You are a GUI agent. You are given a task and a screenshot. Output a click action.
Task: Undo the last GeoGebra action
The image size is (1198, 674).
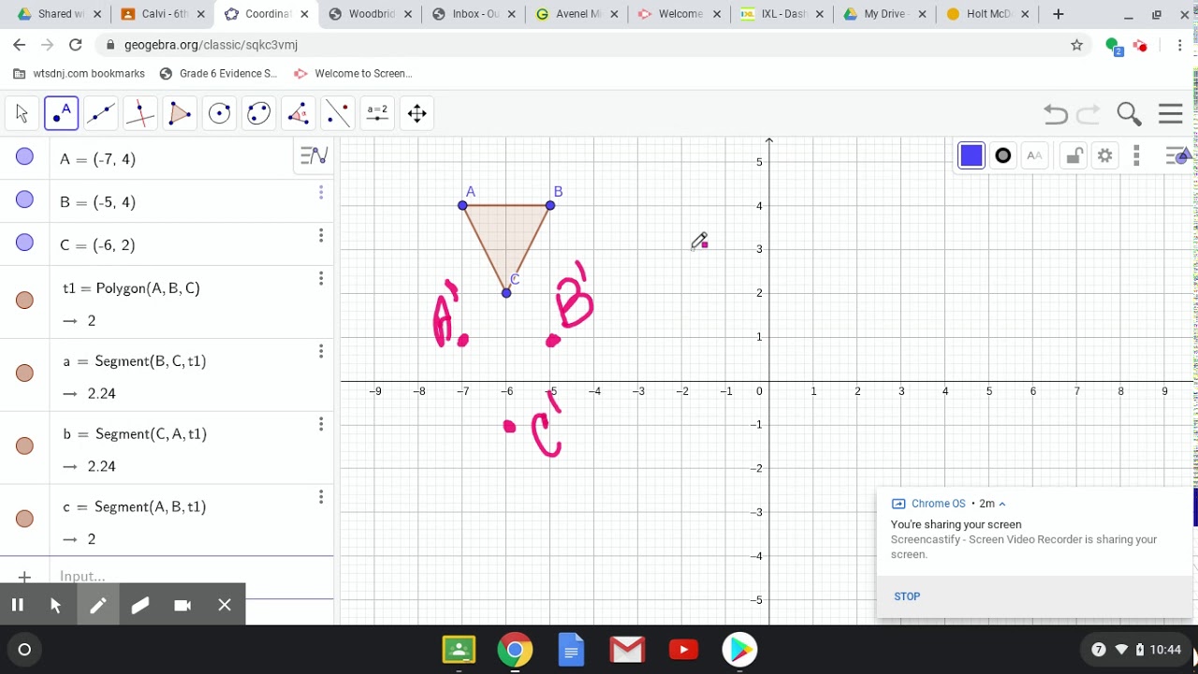coord(1056,114)
